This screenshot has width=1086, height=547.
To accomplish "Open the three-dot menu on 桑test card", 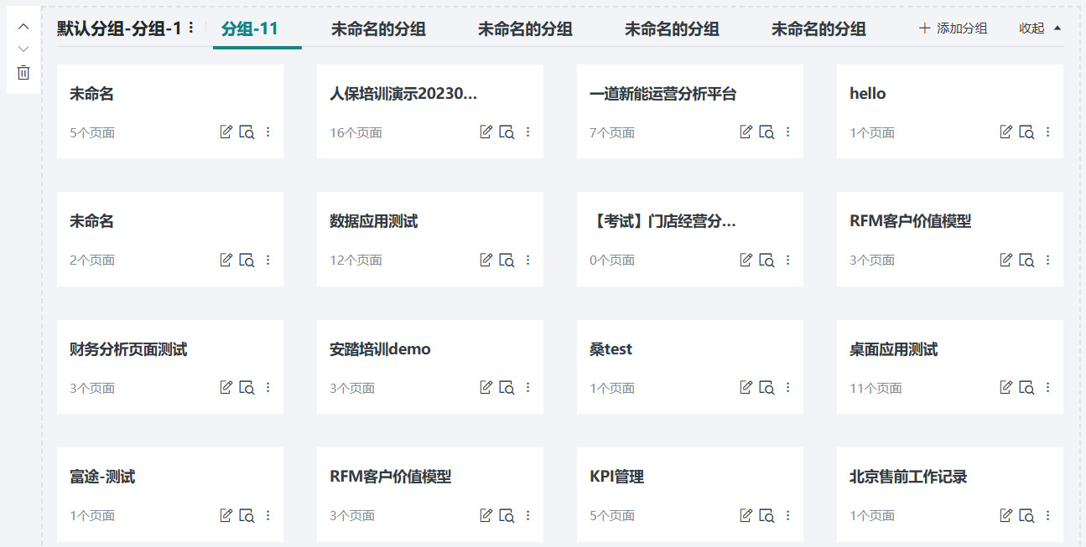I will point(787,388).
